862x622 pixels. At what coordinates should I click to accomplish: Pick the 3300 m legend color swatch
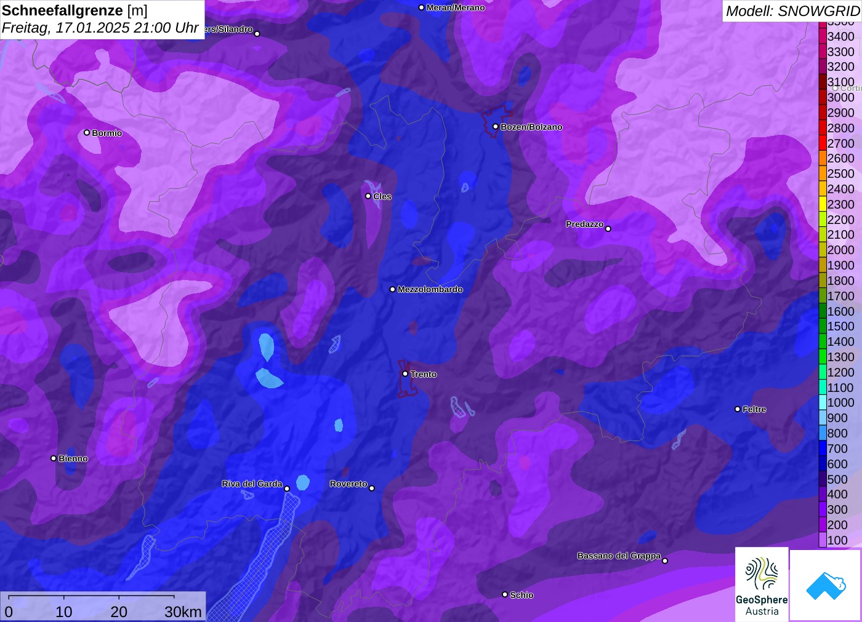823,52
